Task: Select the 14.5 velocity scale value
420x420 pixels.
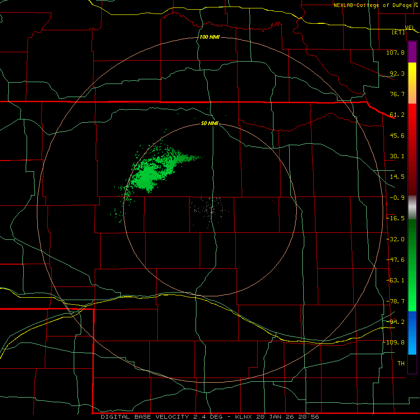Action: coord(397,177)
